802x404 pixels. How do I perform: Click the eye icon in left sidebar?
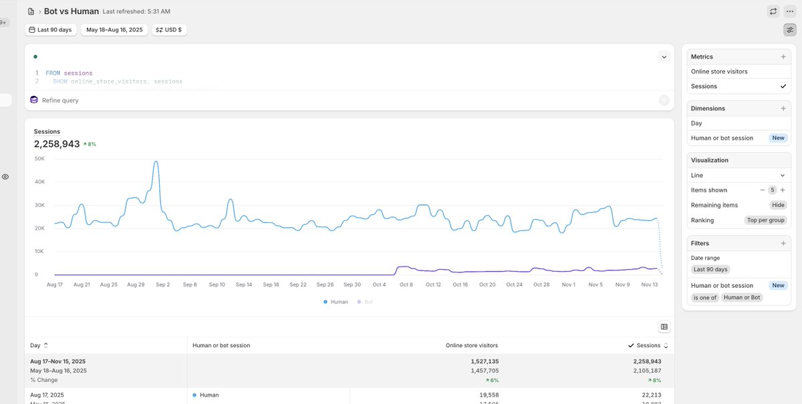(5, 176)
